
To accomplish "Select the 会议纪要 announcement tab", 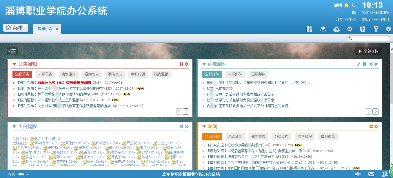I will coord(138,74).
